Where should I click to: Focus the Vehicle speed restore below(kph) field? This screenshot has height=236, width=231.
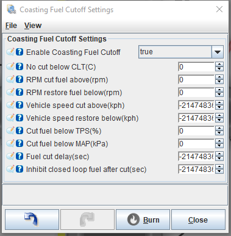pyautogui.click(x=196, y=118)
